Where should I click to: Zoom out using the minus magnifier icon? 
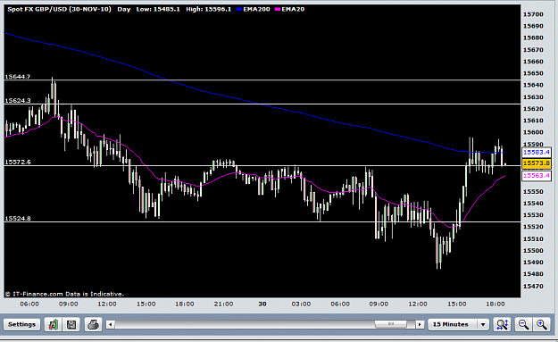(x=523, y=324)
